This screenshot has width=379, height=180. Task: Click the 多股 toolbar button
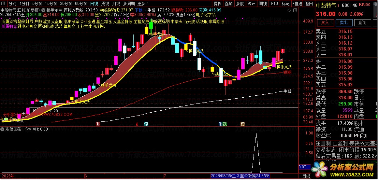(x=240, y=4)
